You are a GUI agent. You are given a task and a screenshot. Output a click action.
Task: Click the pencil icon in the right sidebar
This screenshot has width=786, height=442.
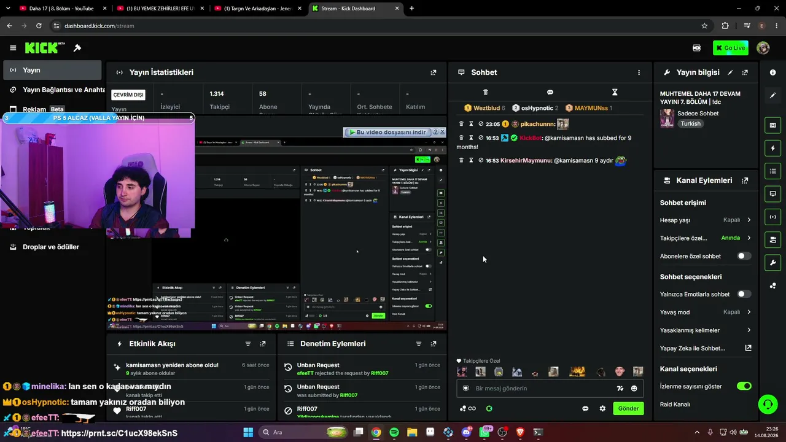[x=772, y=96]
